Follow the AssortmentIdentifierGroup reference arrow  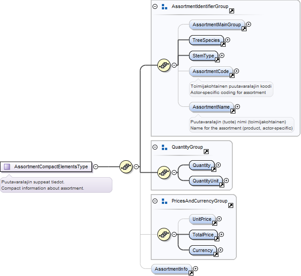click(232, 11)
